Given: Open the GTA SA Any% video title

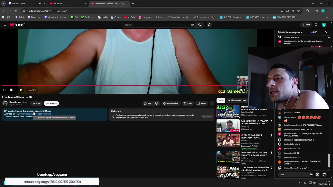Looking at the screenshot, I should point(252,136).
